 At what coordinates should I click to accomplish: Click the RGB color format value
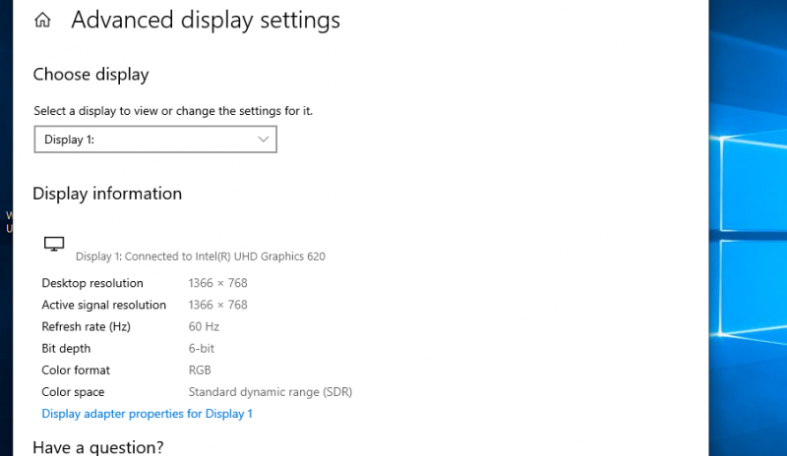[200, 370]
